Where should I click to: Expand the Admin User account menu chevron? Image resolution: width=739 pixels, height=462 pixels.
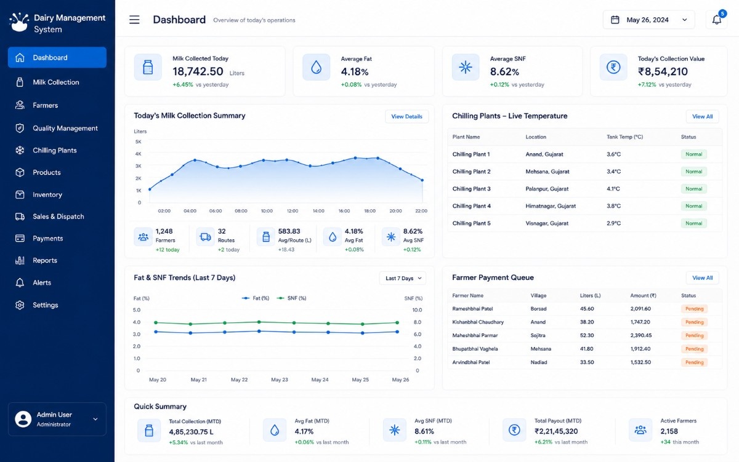95,420
